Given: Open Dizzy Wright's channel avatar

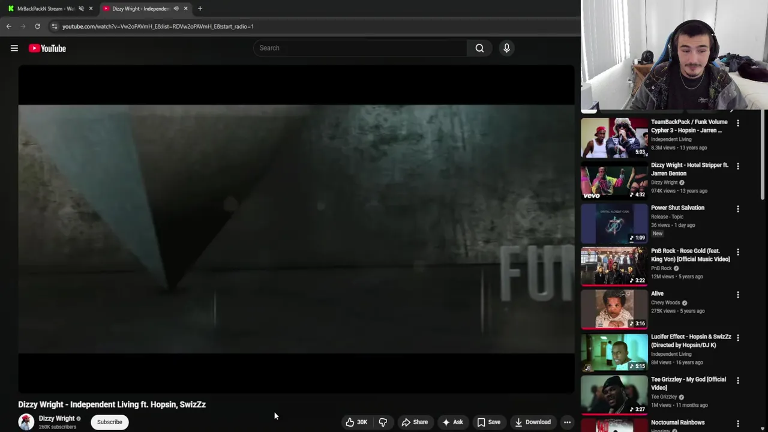Looking at the screenshot, I should point(26,422).
